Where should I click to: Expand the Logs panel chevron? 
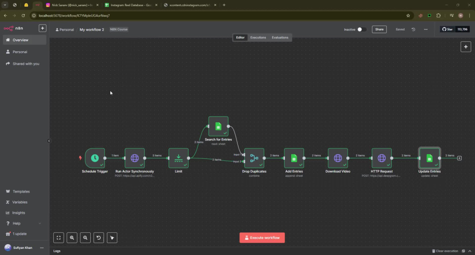(470, 251)
